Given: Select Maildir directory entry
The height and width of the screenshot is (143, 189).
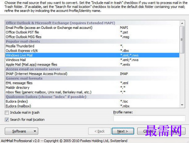Looking at the screenshot, I should (x=92, y=88).
